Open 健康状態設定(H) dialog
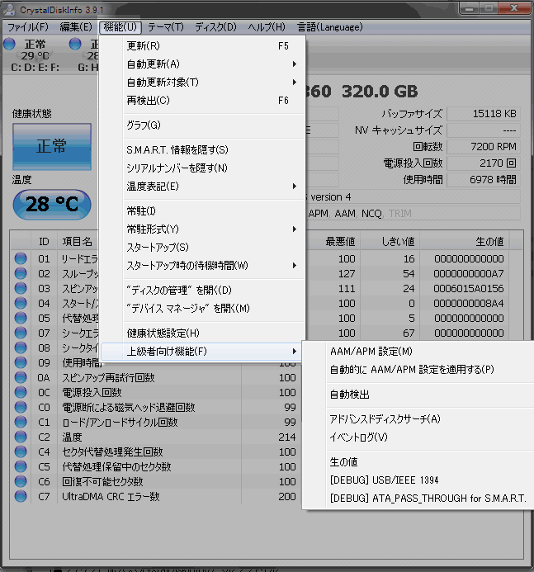 click(x=202, y=333)
